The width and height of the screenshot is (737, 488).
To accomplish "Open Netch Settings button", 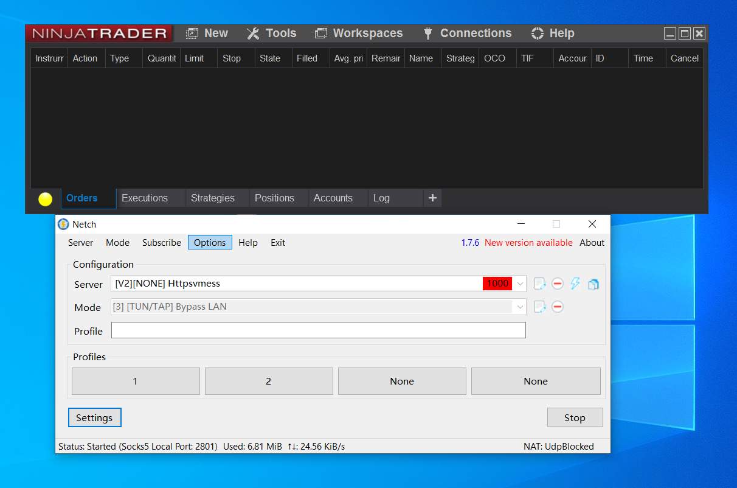I will click(x=94, y=417).
